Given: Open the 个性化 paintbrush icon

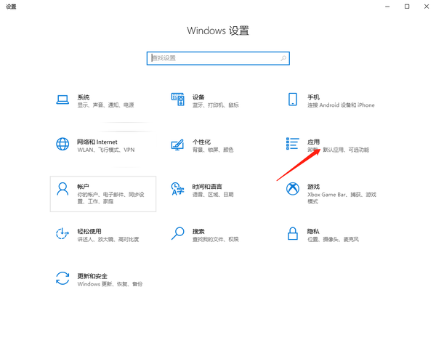Looking at the screenshot, I should tap(178, 145).
